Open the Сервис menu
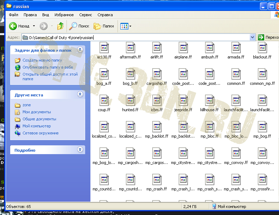Viewport: 279px width, 215px height. (x=85, y=15)
